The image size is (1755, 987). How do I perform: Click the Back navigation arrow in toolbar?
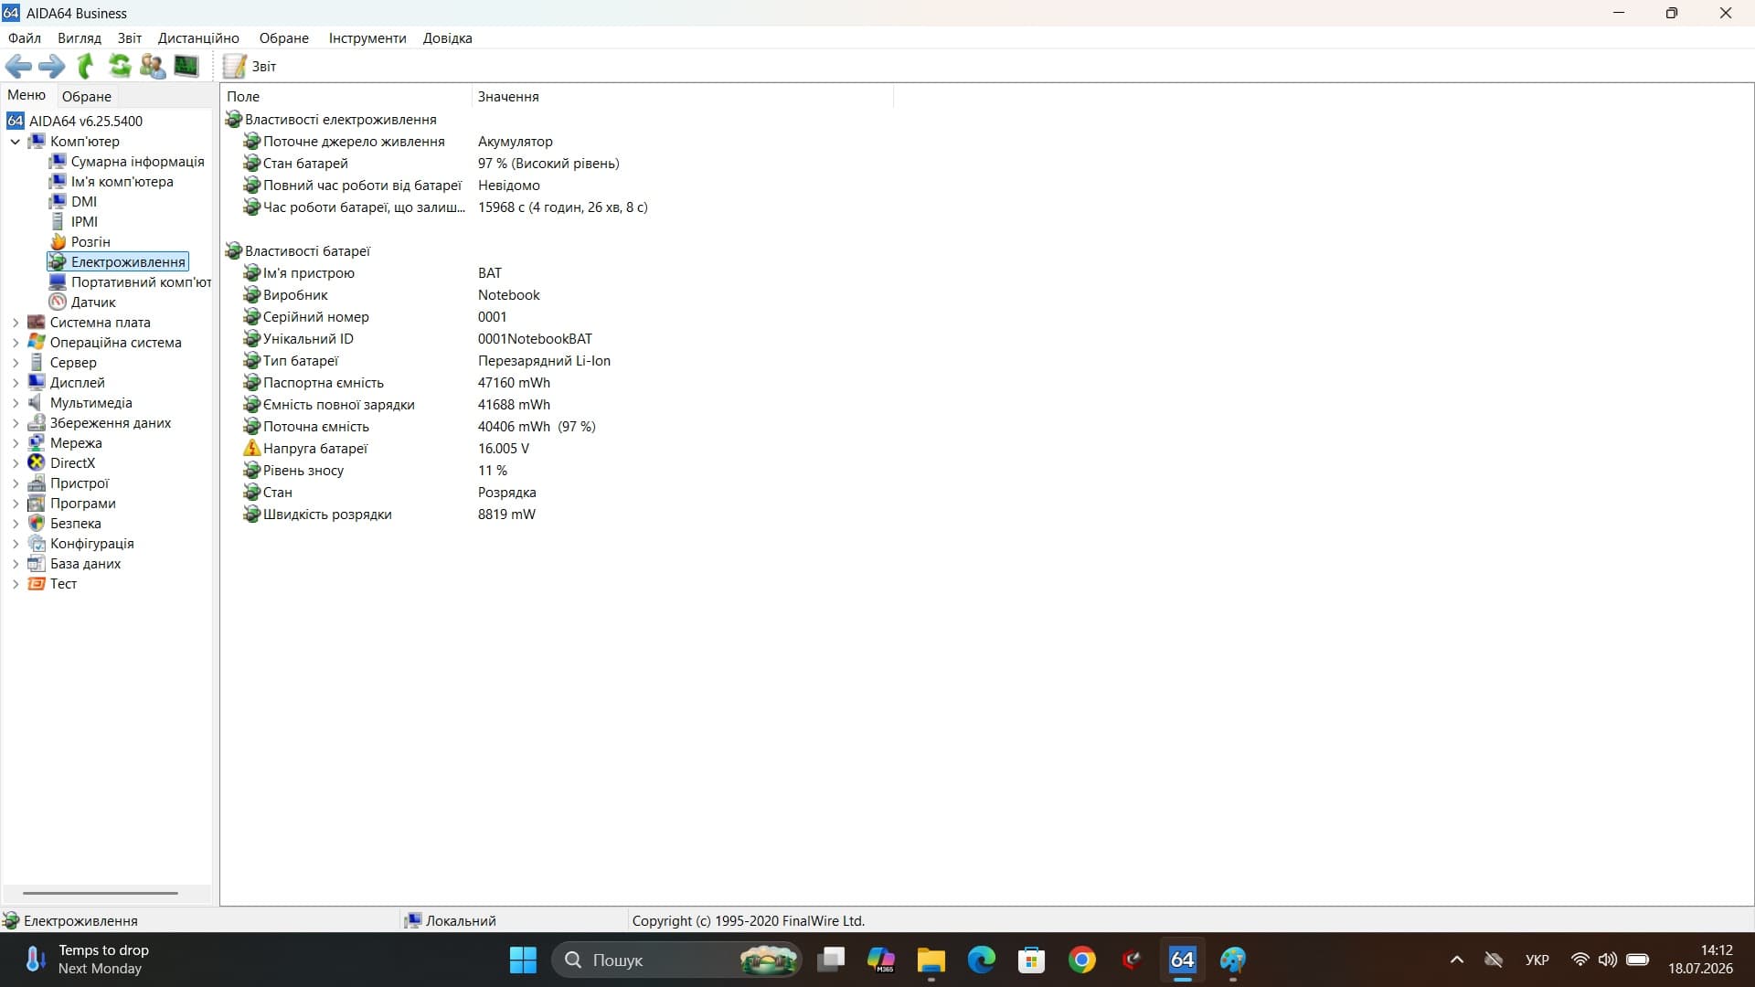(18, 66)
